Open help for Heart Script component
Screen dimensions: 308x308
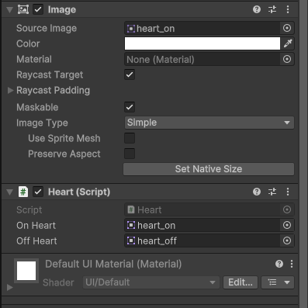(x=257, y=192)
